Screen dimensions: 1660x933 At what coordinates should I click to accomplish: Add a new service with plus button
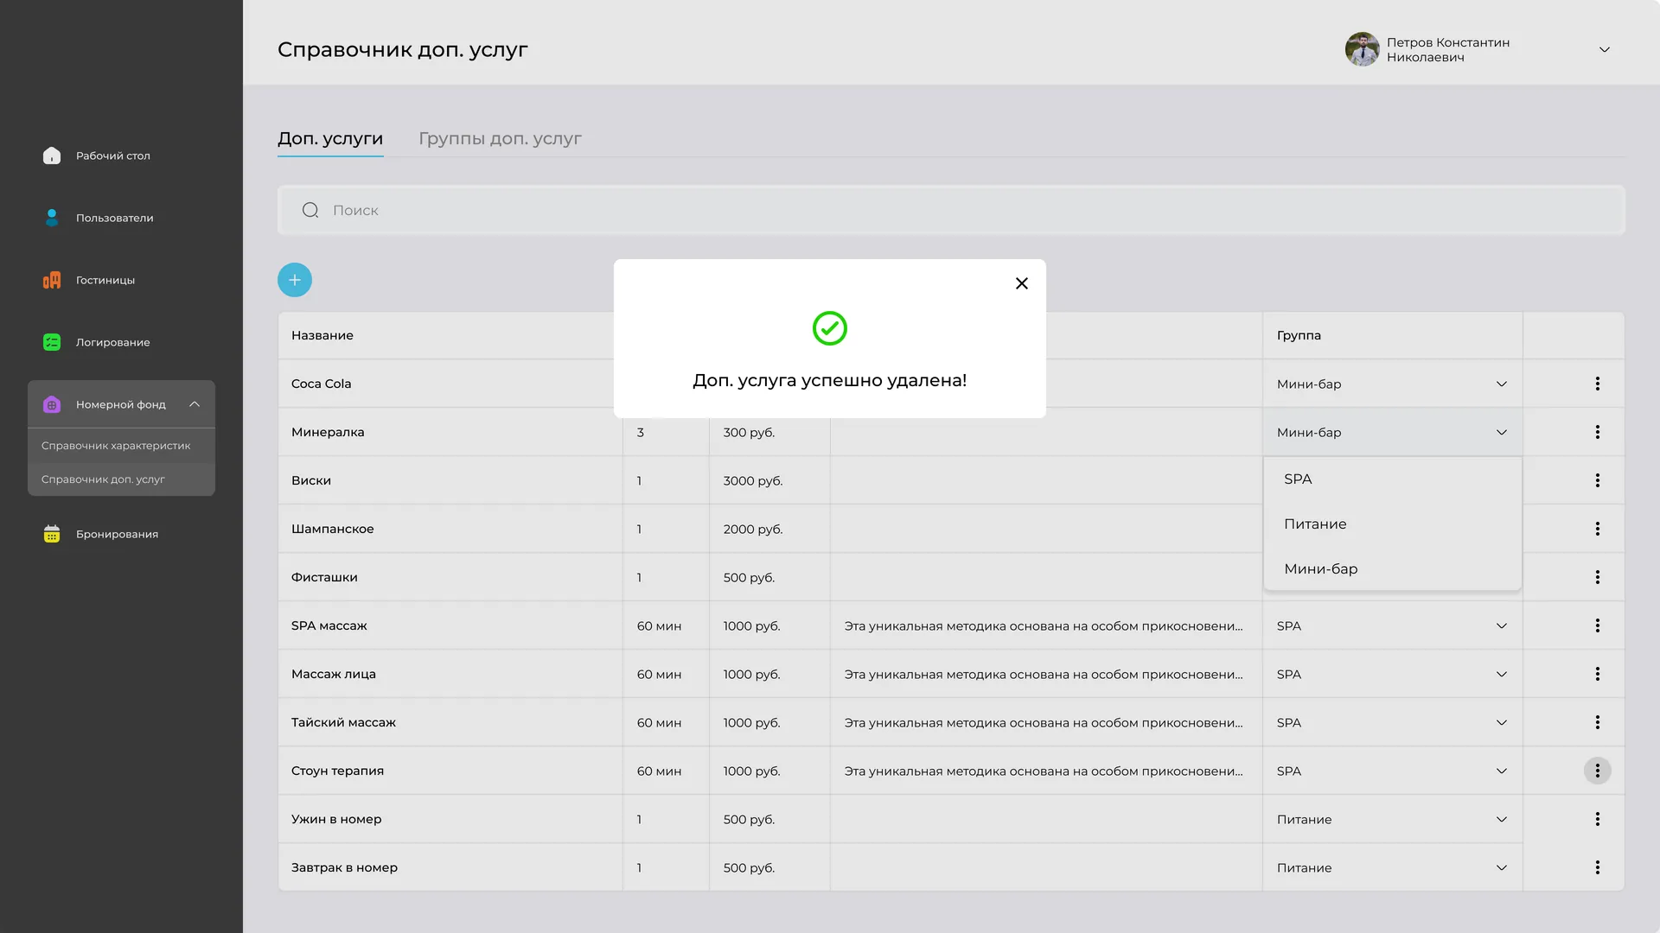point(295,280)
